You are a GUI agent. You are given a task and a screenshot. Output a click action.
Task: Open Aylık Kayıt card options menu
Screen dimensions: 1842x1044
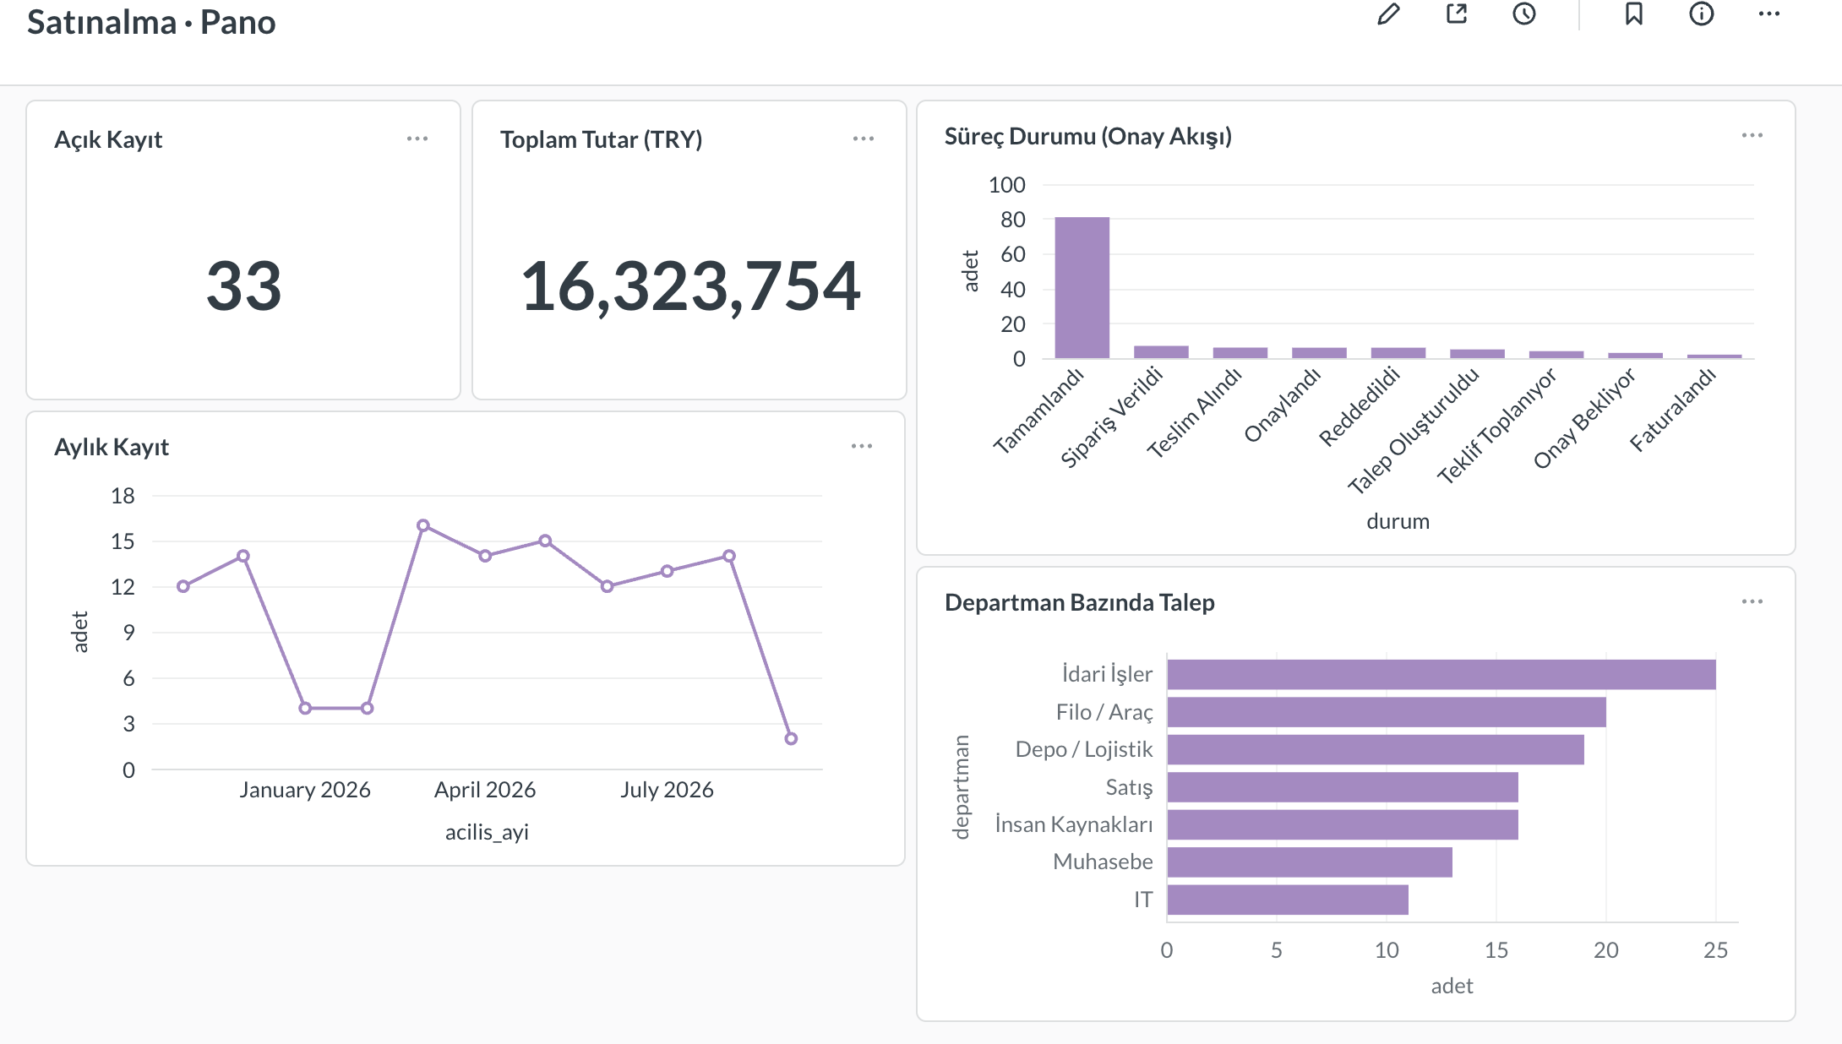point(862,446)
